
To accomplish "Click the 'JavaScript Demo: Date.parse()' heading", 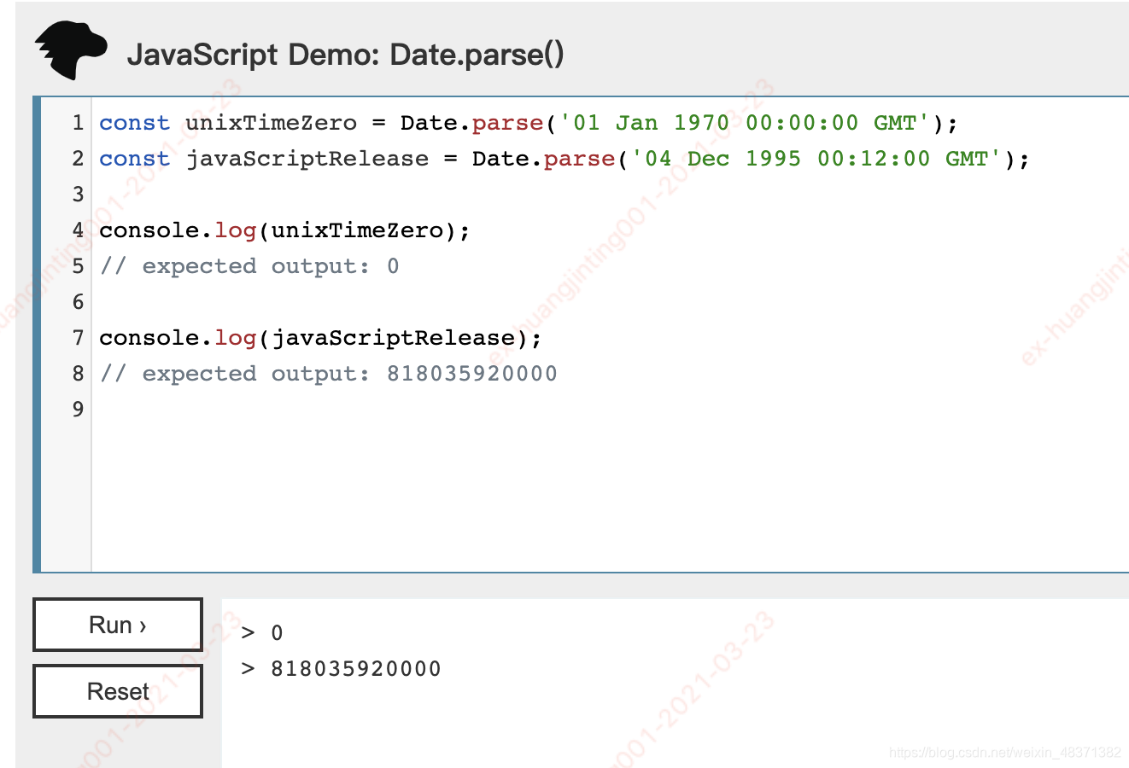I will click(x=345, y=55).
